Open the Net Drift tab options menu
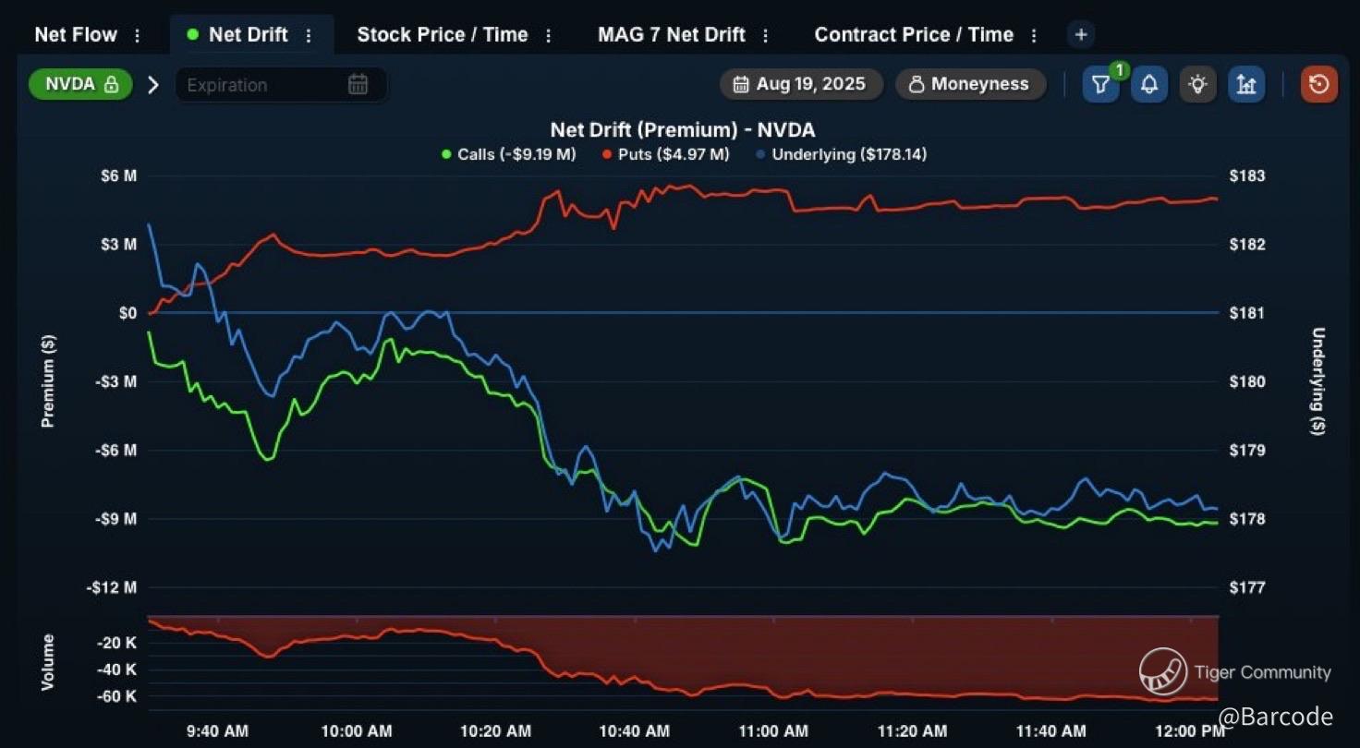Image resolution: width=1360 pixels, height=748 pixels. click(309, 35)
